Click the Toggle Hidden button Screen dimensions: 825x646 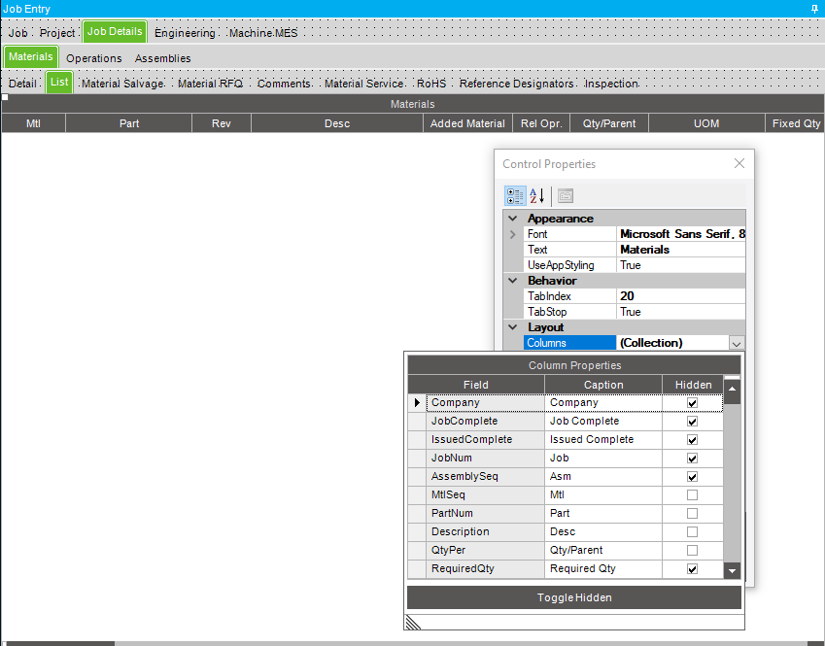574,597
